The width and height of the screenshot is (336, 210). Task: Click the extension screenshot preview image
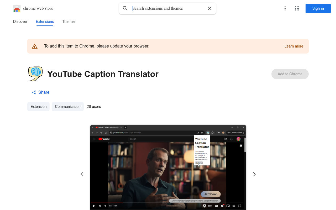(x=168, y=167)
